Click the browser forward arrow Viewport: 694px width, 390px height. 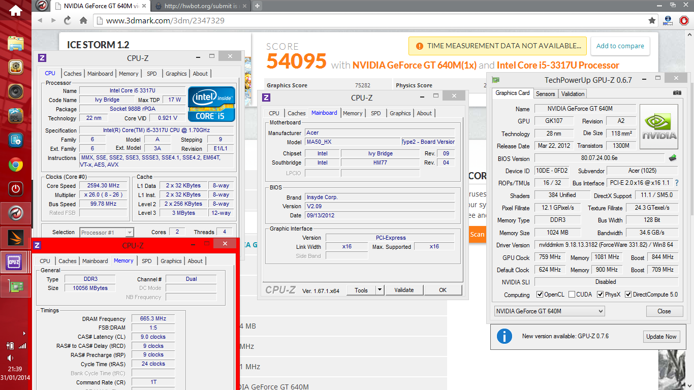click(x=54, y=21)
